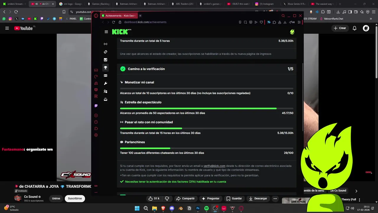Switch to the Games | Backlog tab
This screenshot has height=213, width=378.
point(99,4)
